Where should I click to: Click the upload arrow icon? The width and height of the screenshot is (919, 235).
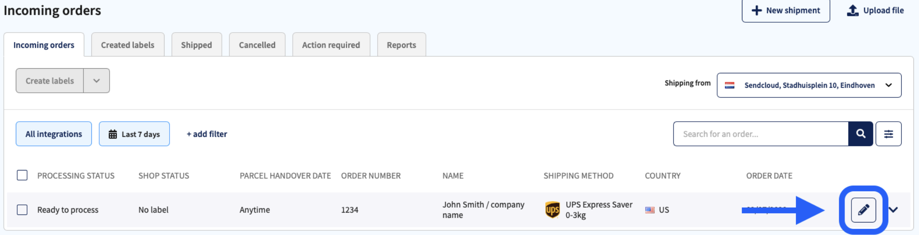852,10
